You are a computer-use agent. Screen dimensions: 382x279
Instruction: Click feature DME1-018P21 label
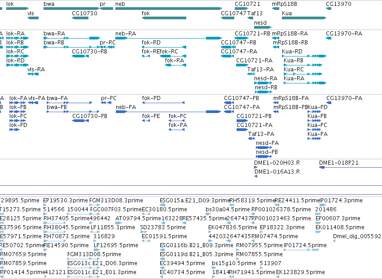click(x=339, y=163)
